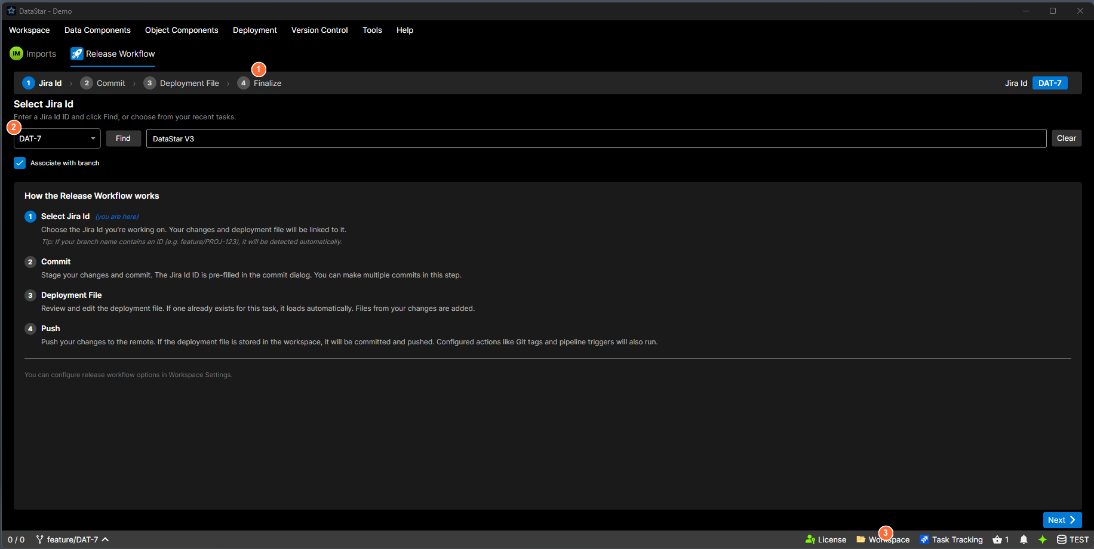Image resolution: width=1094 pixels, height=549 pixels.
Task: Click 'How the Release Workflow works' heading
Action: pyautogui.click(x=92, y=196)
